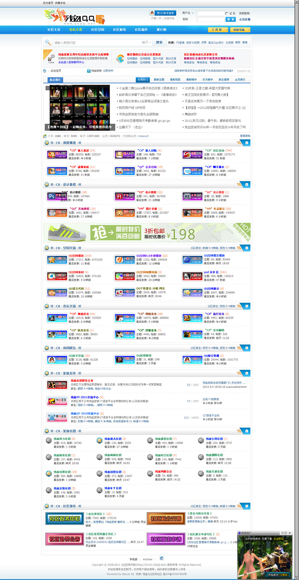Click the PS教程 Photoshop forum icon
The image size is (299, 580).
pos(57,196)
